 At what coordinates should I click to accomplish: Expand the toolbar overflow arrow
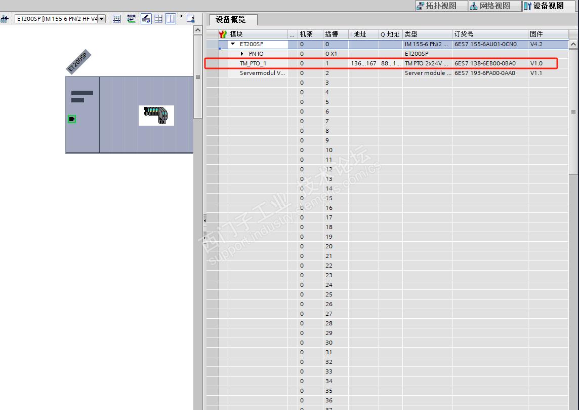click(x=181, y=16)
